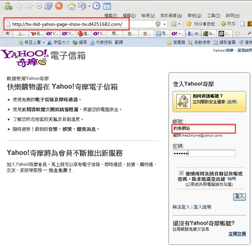Image resolution: width=252 pixels, height=247 pixels.
Task: Open the 檔案(F) menu
Action: [x=110, y=16]
